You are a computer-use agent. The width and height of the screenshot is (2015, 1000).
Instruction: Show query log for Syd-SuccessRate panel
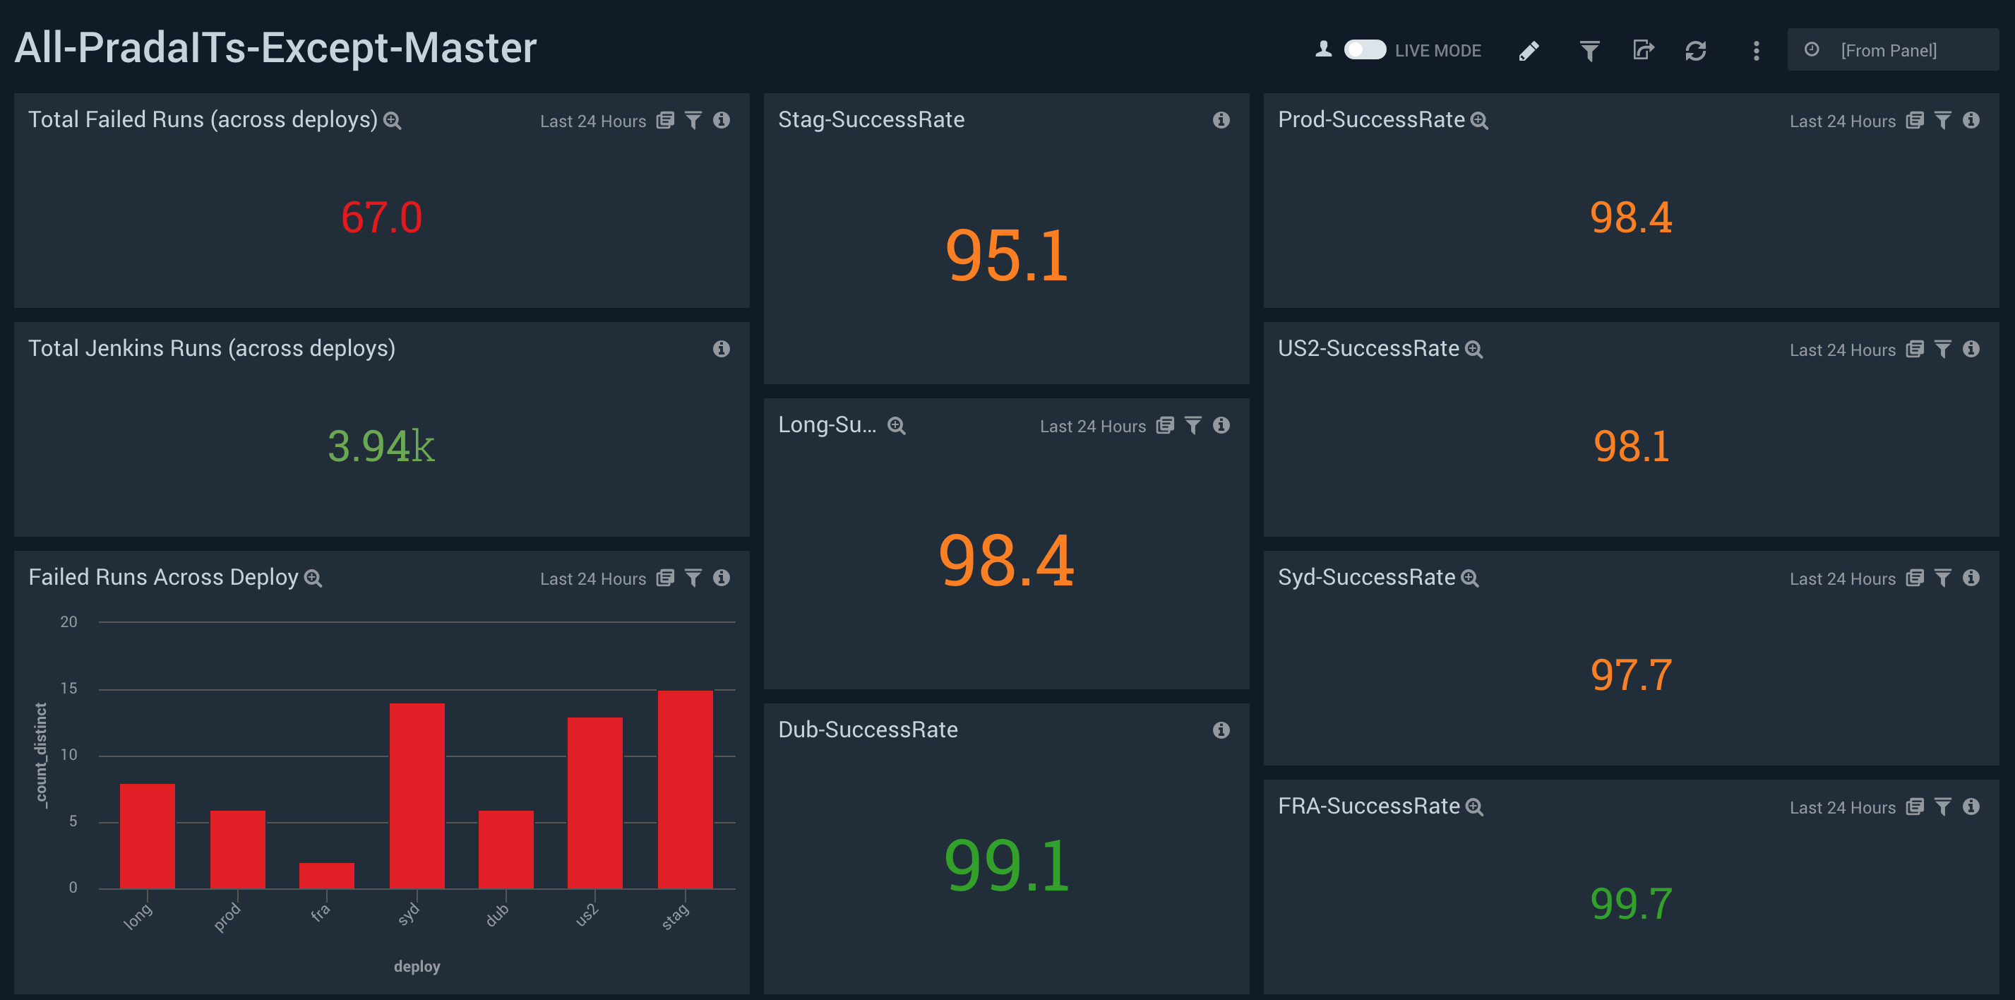(x=1914, y=578)
